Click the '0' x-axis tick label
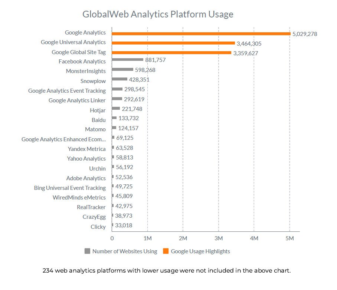 tap(112, 238)
